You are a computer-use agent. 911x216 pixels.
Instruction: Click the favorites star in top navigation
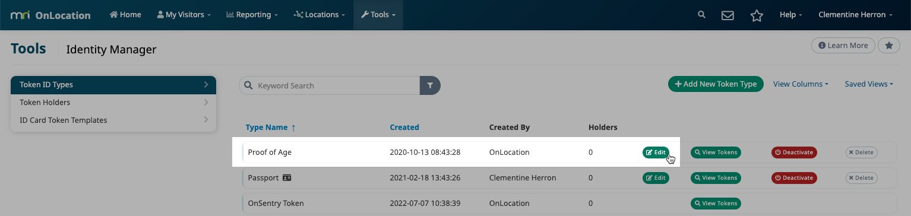pyautogui.click(x=757, y=15)
